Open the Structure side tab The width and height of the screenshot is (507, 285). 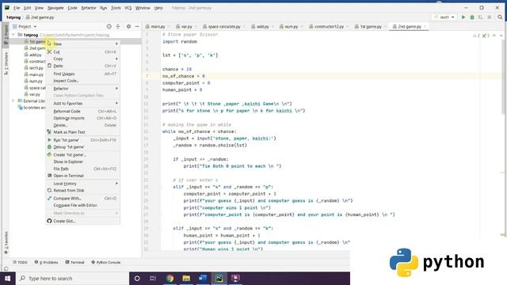click(x=6, y=63)
